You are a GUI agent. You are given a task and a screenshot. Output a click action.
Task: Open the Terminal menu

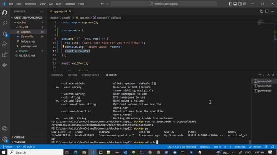pos(70,4)
